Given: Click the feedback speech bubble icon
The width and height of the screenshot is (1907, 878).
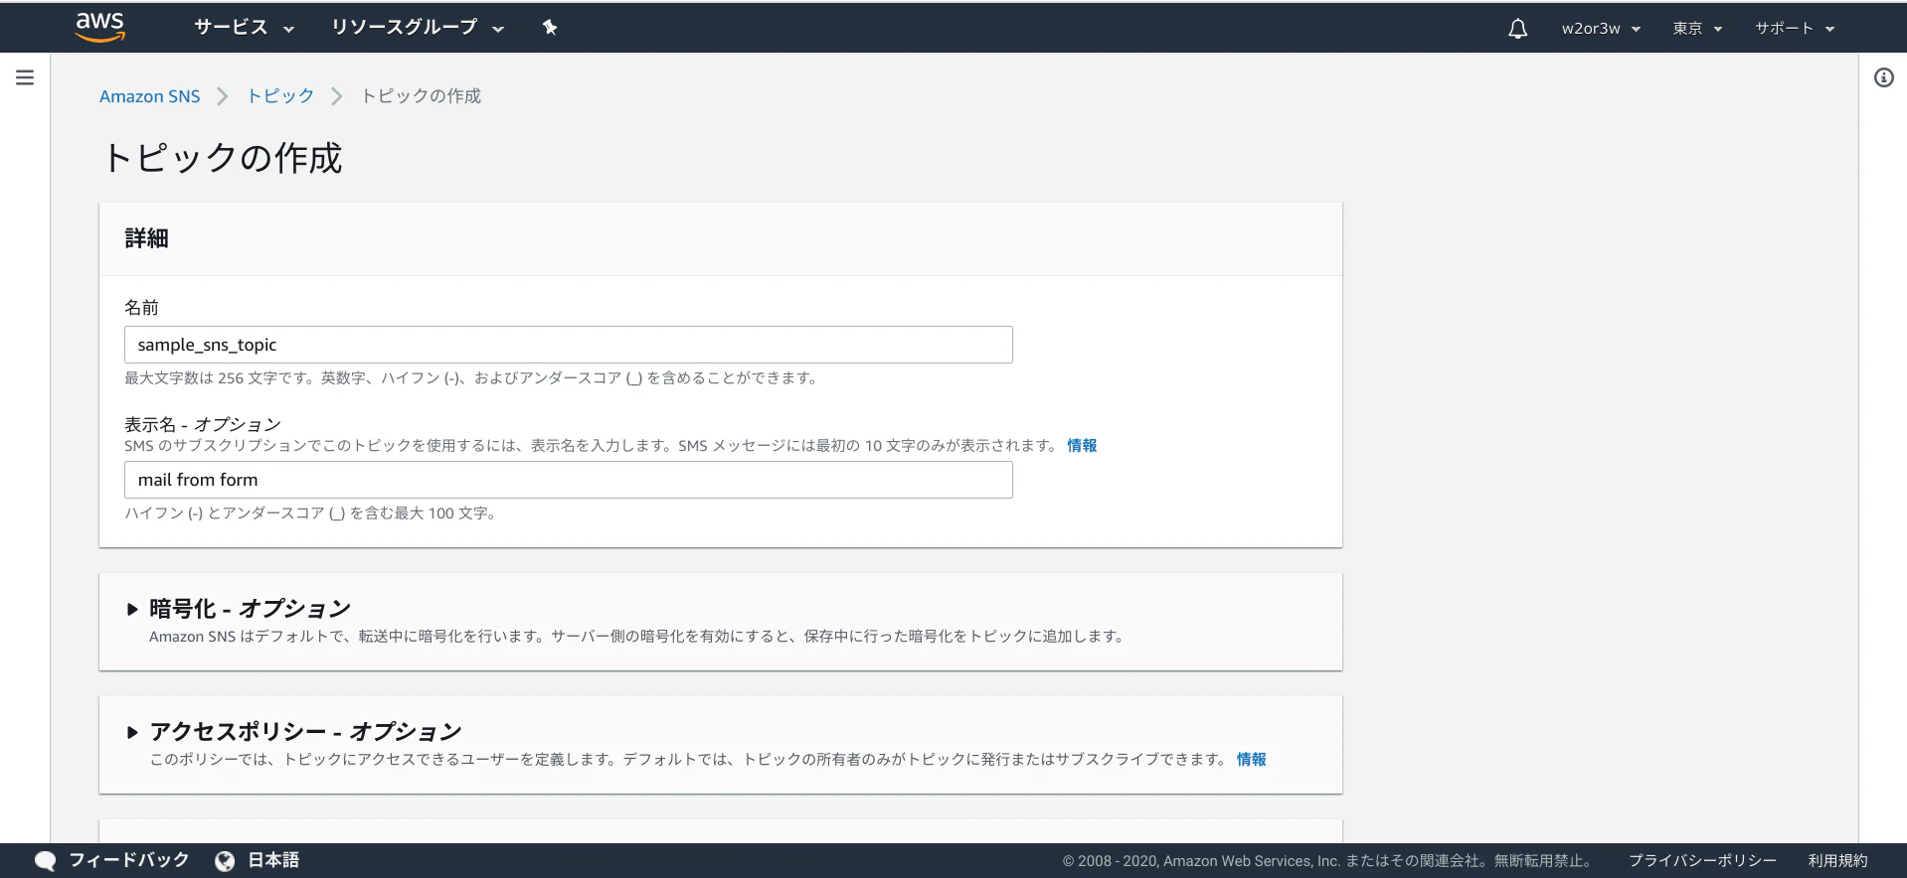Looking at the screenshot, I should (x=45, y=861).
